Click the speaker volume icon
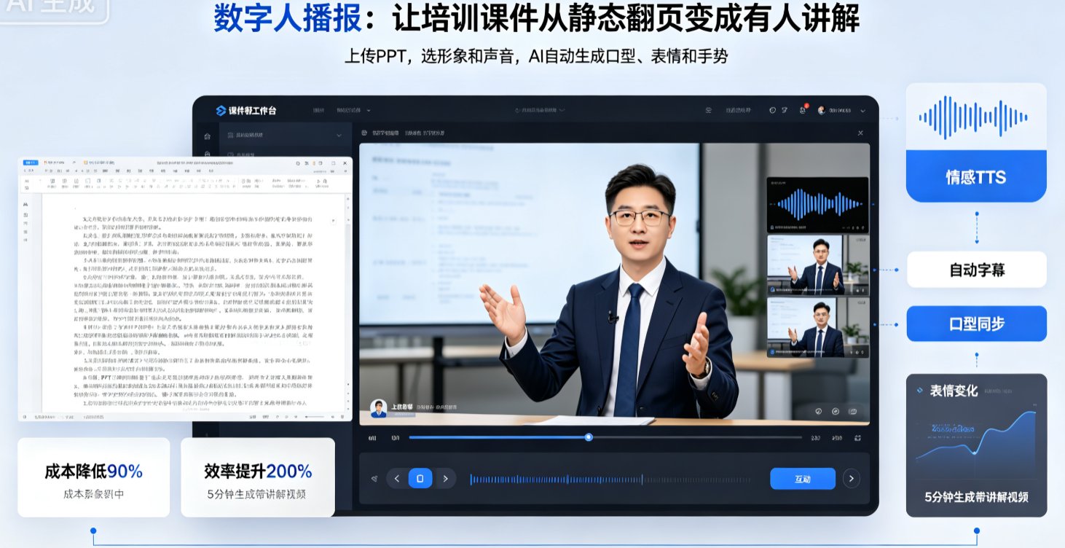Screen dimensions: 1065x548 374,479
